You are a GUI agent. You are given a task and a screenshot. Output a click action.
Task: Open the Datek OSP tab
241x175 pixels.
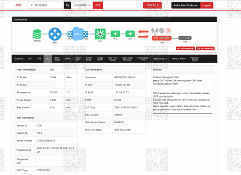78,58
